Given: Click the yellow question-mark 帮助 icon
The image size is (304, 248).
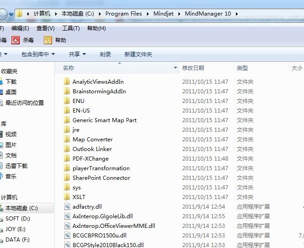Looking at the screenshot, I should [x=48, y=40].
